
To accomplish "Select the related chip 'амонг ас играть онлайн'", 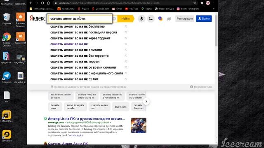I will tap(75, 107).
